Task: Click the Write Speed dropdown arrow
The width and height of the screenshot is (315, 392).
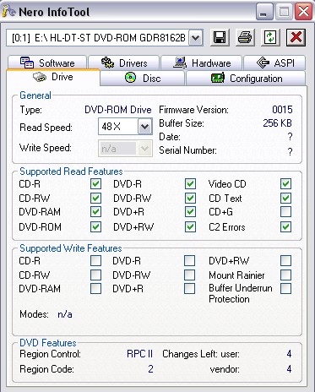Action: (x=144, y=148)
